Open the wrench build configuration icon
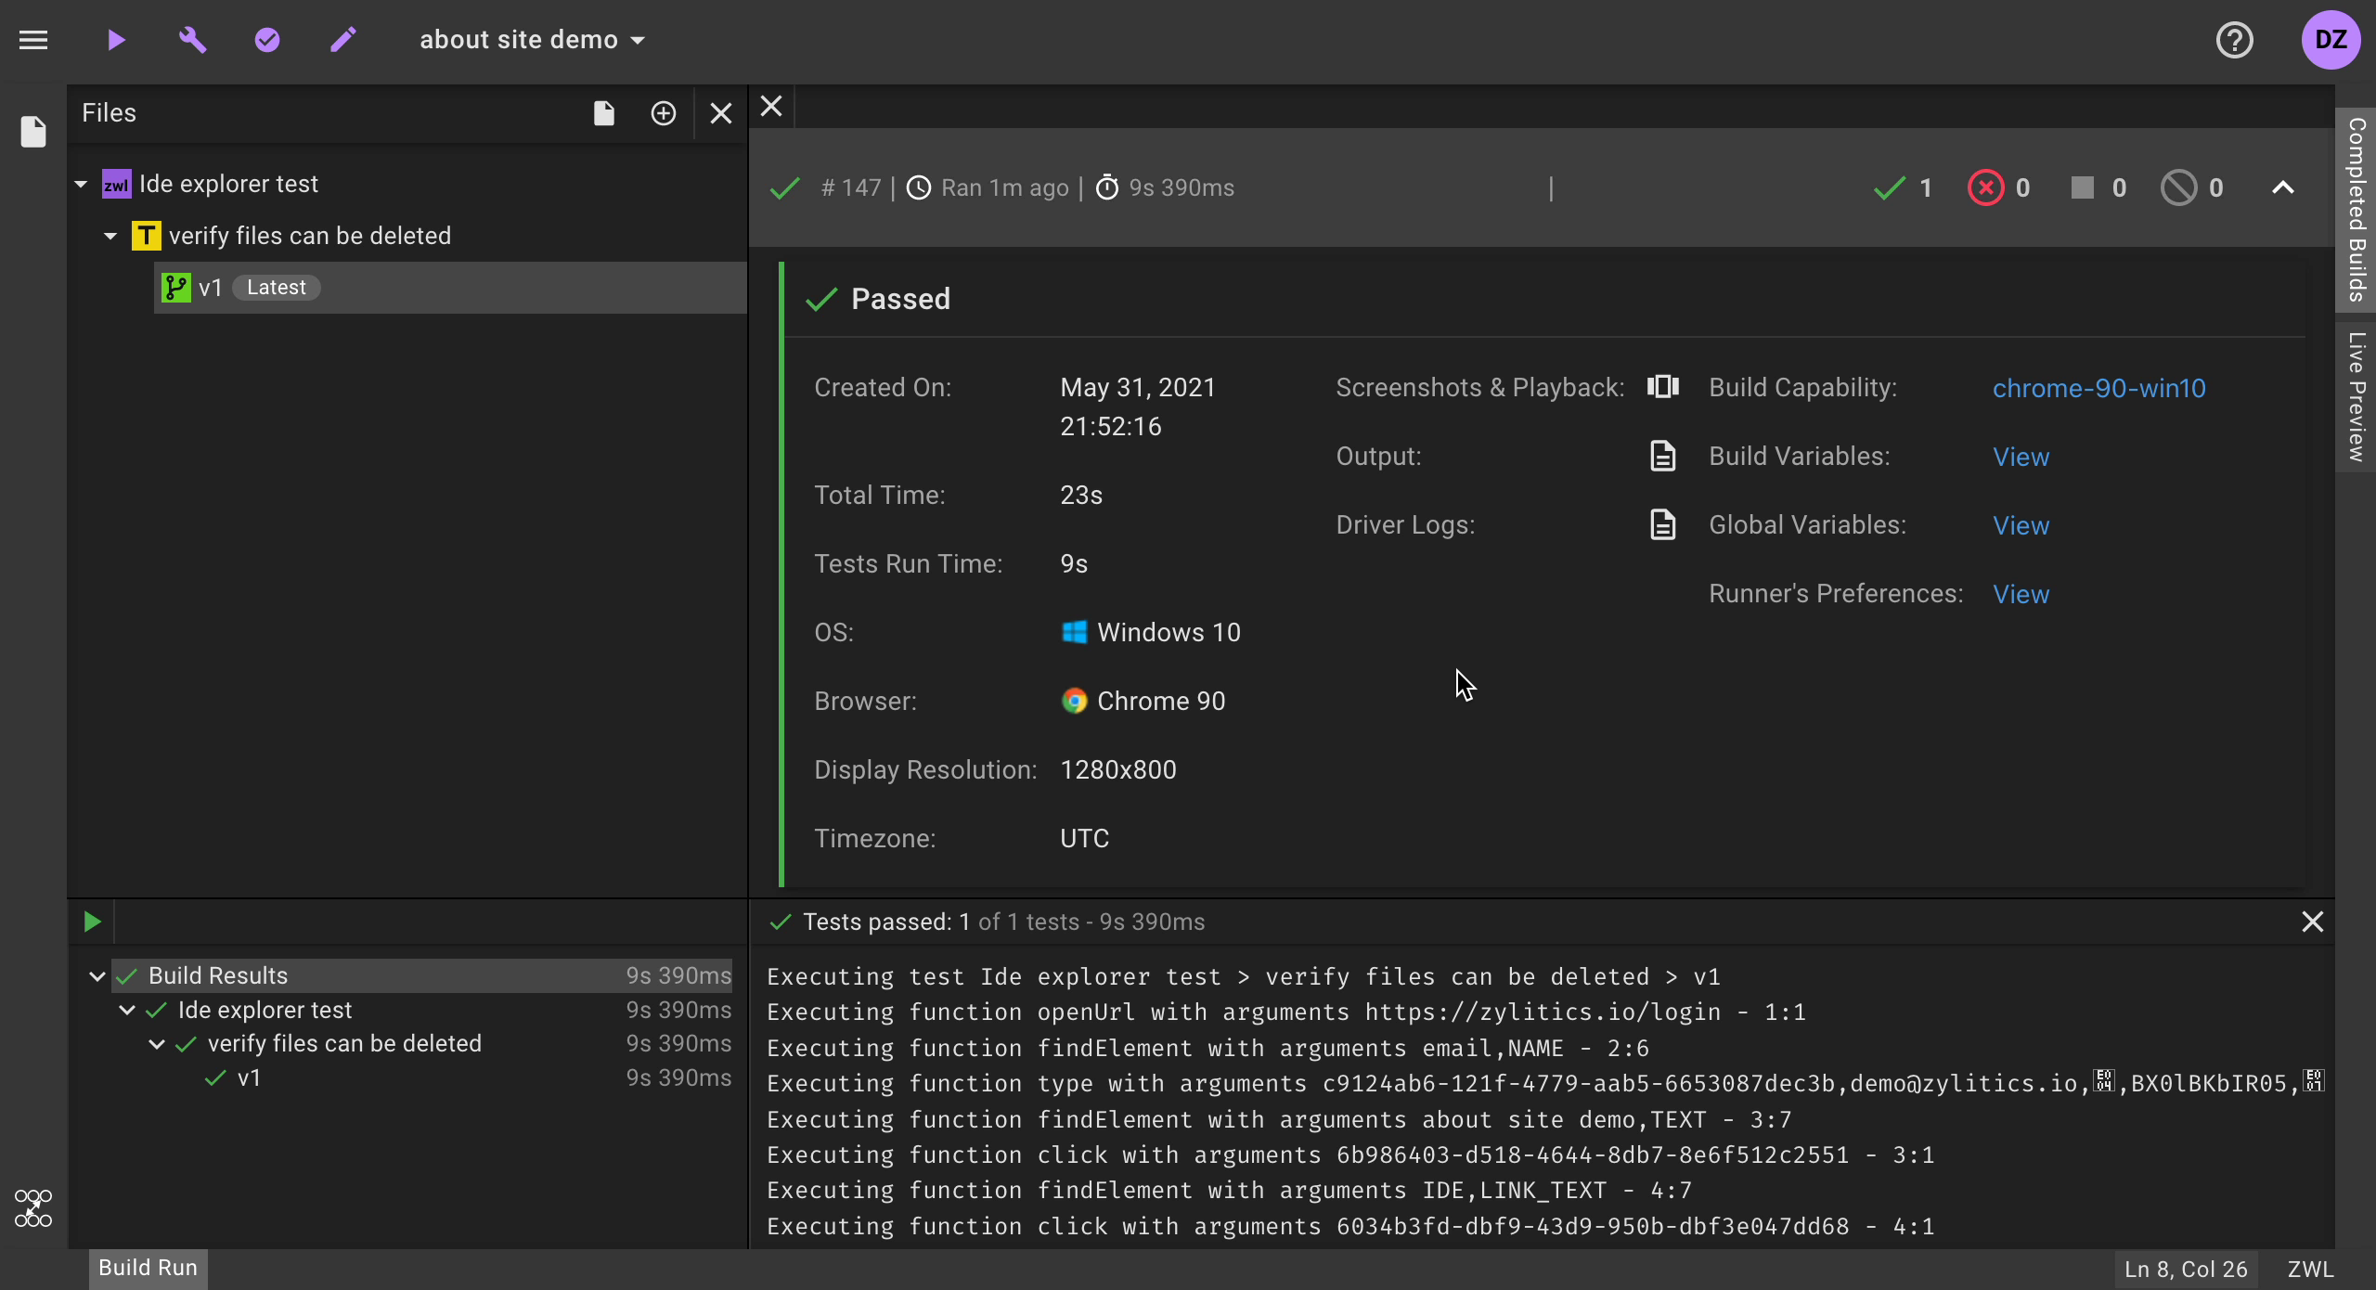Viewport: 2376px width, 1290px height. tap(192, 40)
